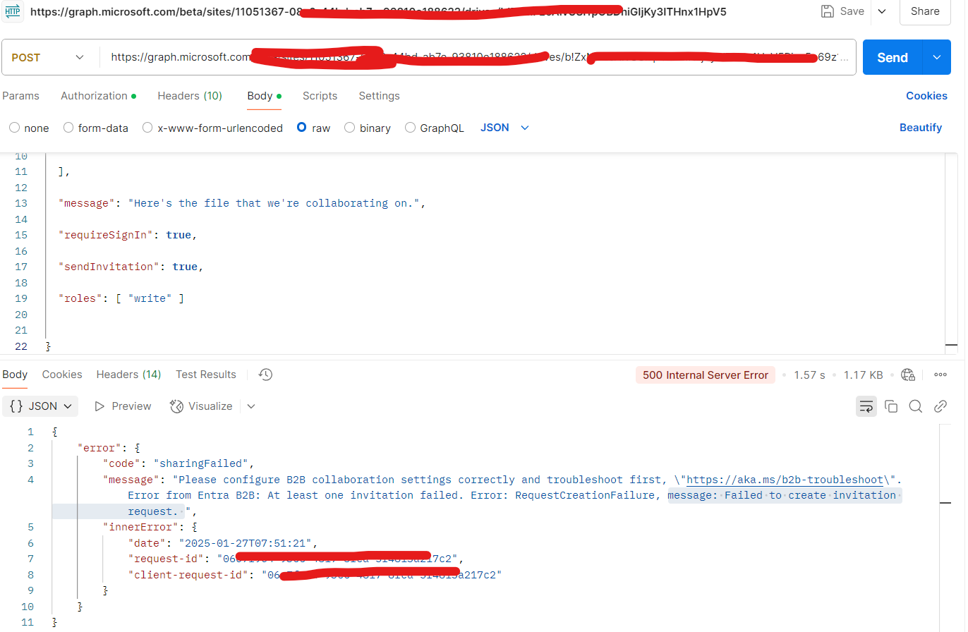View network connection details via globe icon
This screenshot has width=968, height=632.
pyautogui.click(x=908, y=375)
